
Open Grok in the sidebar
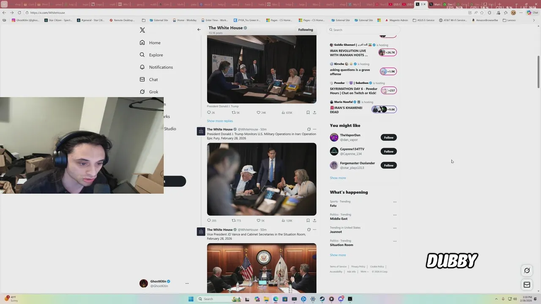point(149,92)
